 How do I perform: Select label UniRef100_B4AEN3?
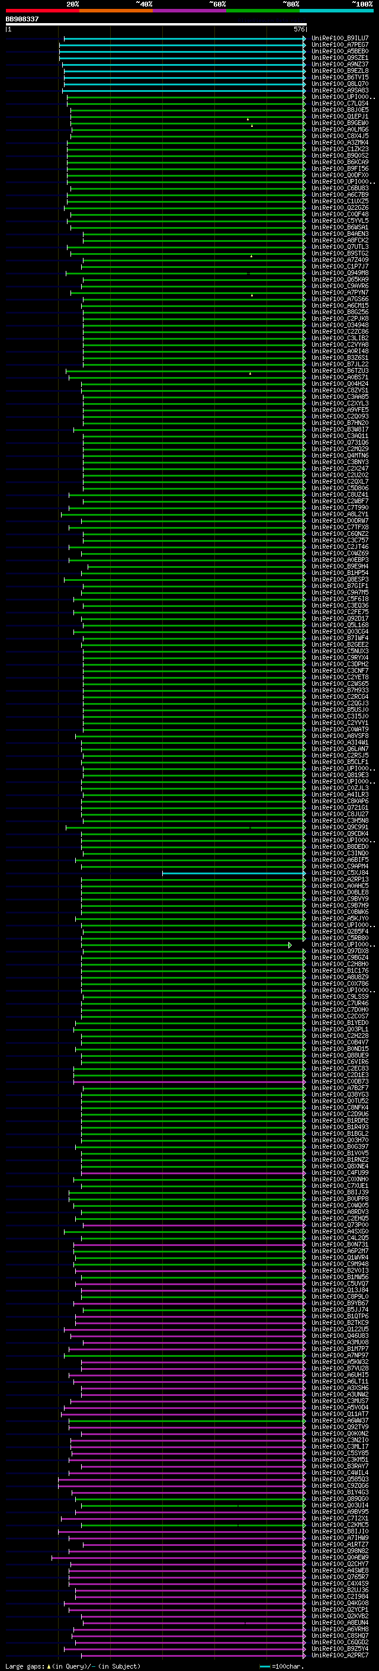[x=340, y=234]
